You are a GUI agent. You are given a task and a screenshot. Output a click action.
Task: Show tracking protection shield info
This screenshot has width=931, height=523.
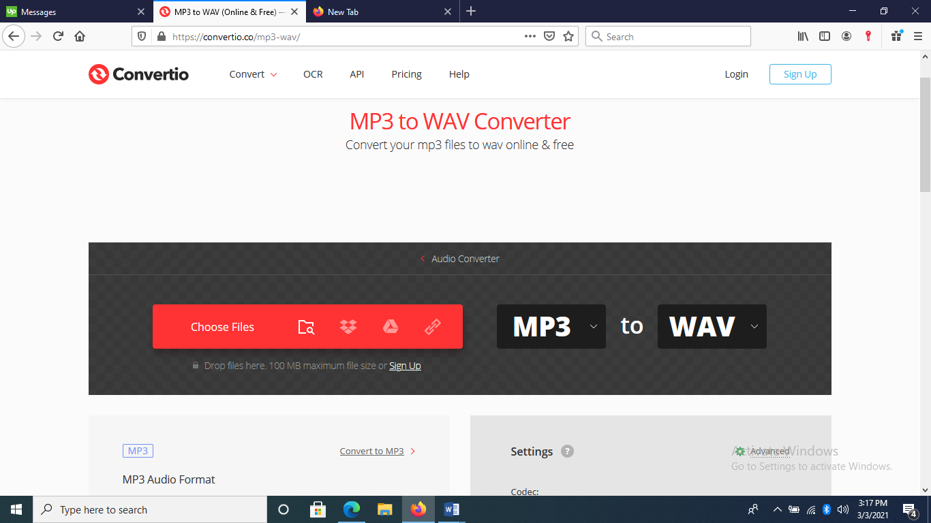(142, 36)
